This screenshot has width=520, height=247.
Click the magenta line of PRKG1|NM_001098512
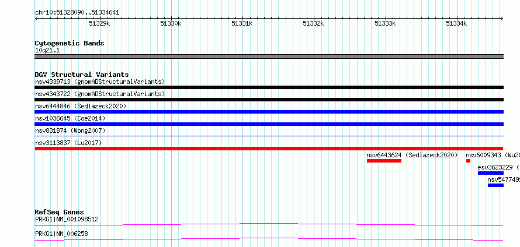[269, 225]
